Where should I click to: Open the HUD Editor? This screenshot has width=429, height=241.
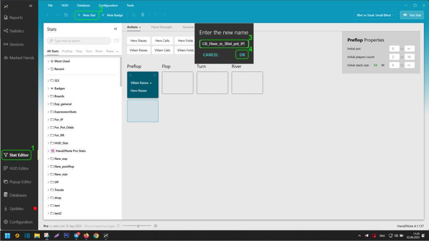click(x=19, y=168)
